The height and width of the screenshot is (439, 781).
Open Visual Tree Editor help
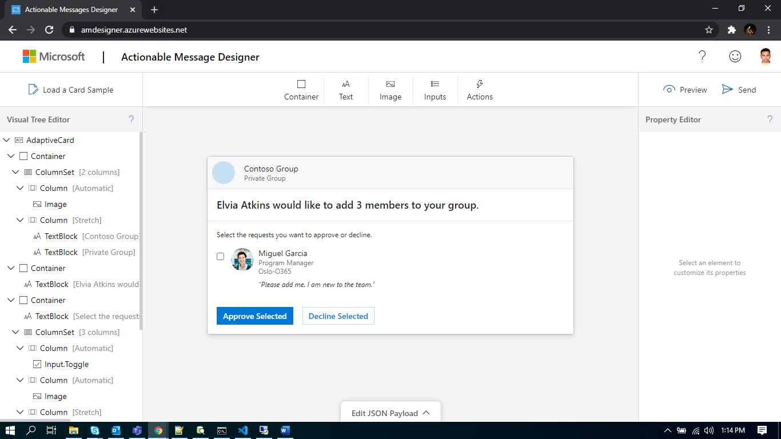pos(131,119)
